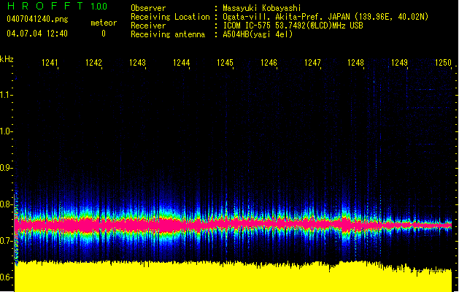Click the kHz axis unit label
459x292 pixels.
pyautogui.click(x=7, y=58)
